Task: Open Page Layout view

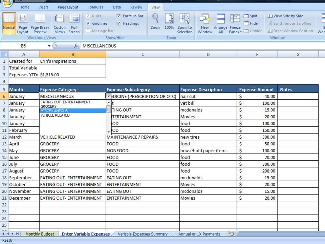Action: pyautogui.click(x=23, y=23)
